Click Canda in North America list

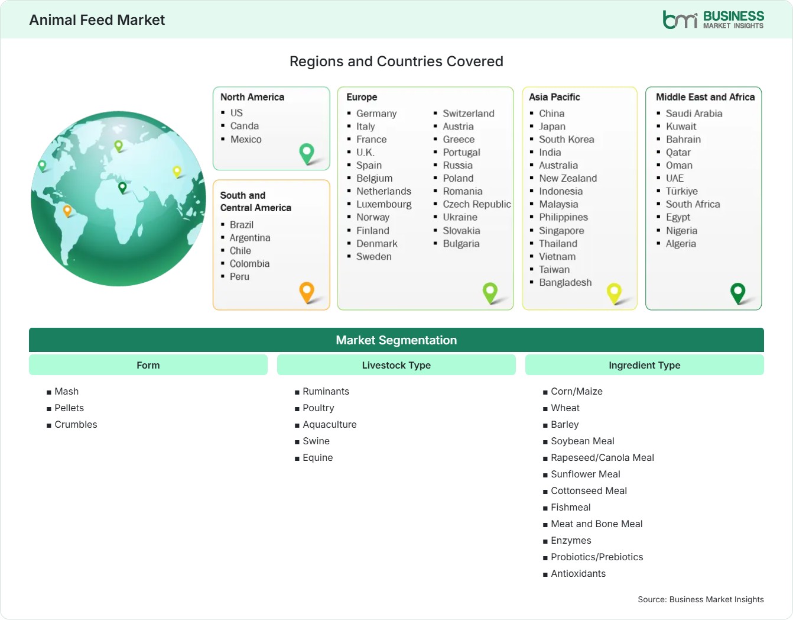tap(245, 126)
